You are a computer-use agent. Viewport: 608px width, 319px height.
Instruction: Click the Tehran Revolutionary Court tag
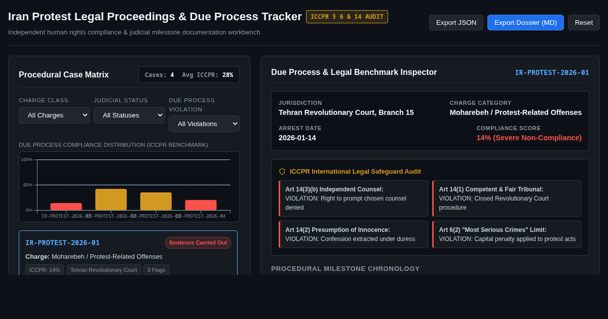(104, 270)
